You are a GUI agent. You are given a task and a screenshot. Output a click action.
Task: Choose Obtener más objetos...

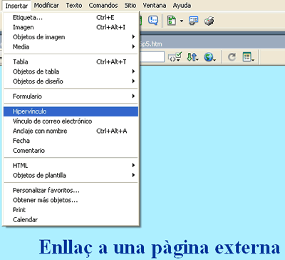click(x=71, y=200)
